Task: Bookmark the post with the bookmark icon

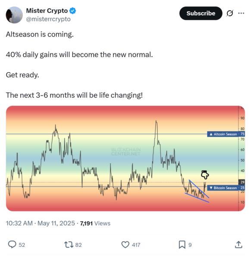Action: pos(182,245)
